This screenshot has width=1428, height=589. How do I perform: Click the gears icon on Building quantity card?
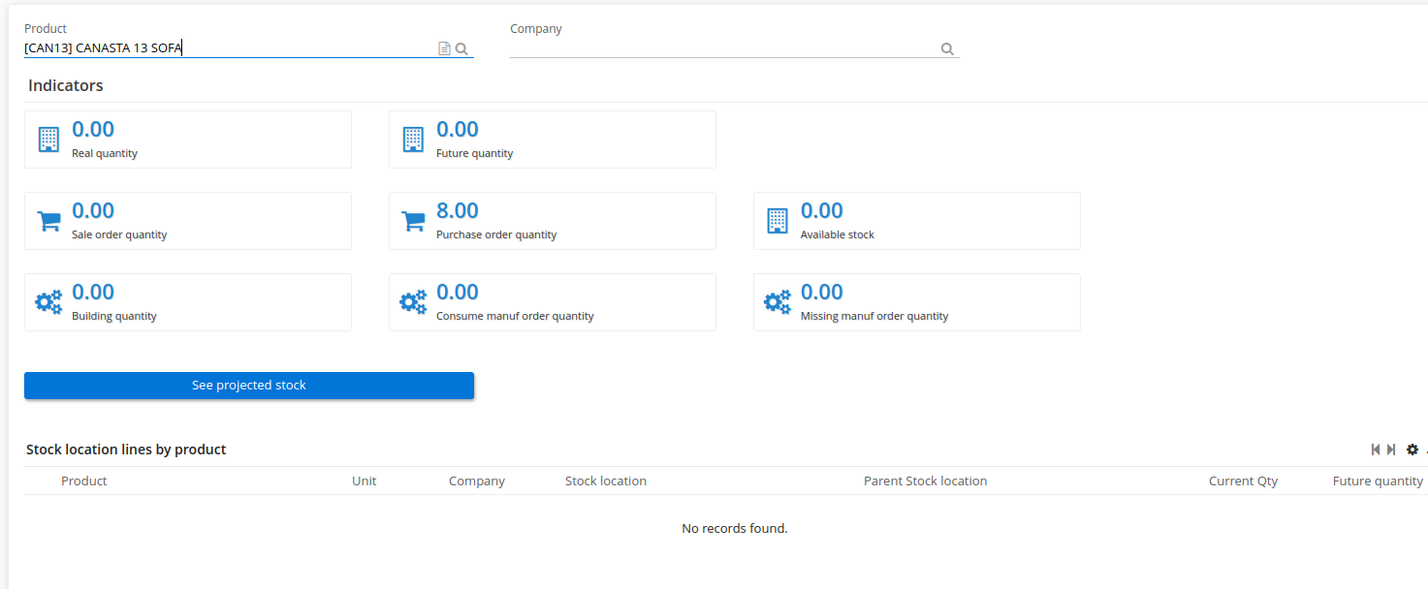pos(48,302)
